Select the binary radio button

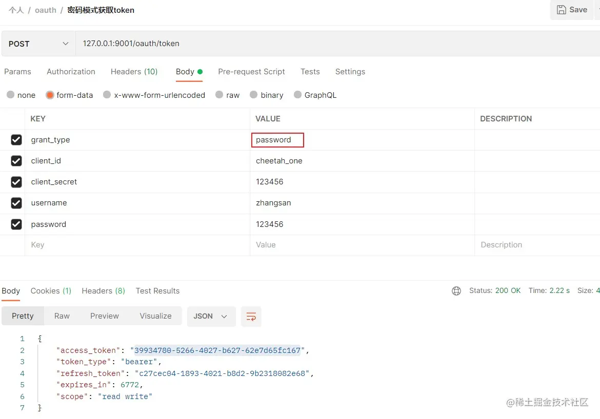pyautogui.click(x=254, y=95)
